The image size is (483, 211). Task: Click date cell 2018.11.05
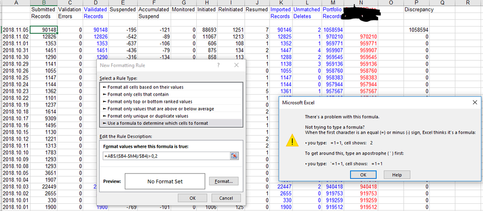tap(16, 30)
